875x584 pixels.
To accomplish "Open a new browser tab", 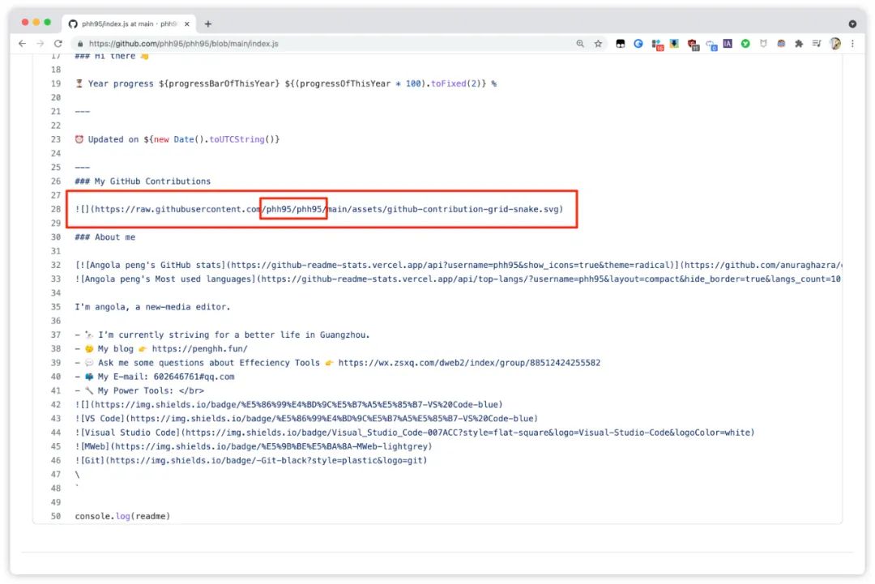I will tap(208, 24).
